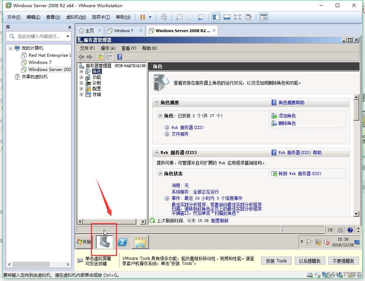Close the Windows Server 2008 R2 tab

pos(214,30)
